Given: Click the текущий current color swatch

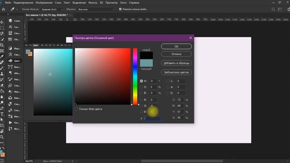Looking at the screenshot, I should pyautogui.click(x=146, y=63).
